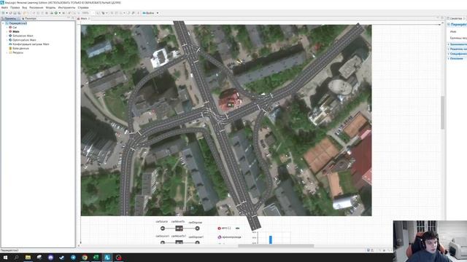Open the Справка menu
467x262 pixels.
(x=83, y=7)
